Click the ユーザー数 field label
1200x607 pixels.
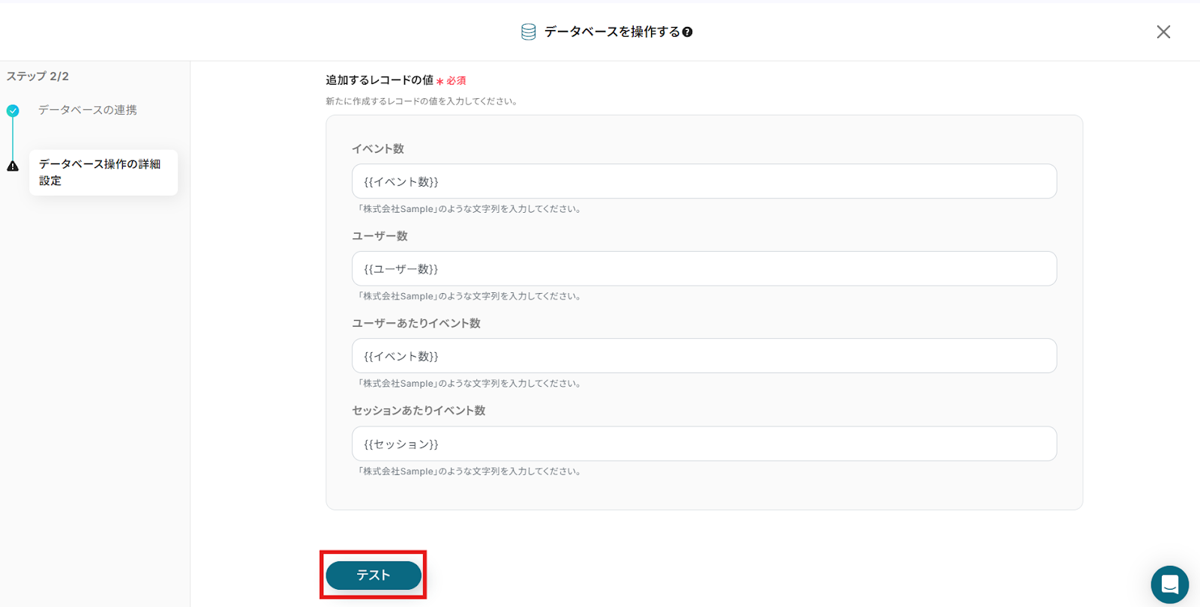pyautogui.click(x=379, y=236)
